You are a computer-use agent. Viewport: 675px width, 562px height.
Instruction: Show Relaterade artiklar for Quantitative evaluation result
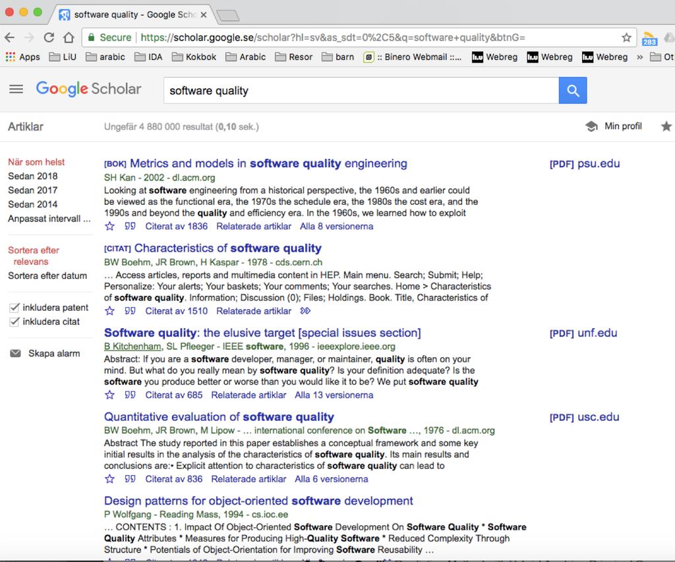(249, 479)
